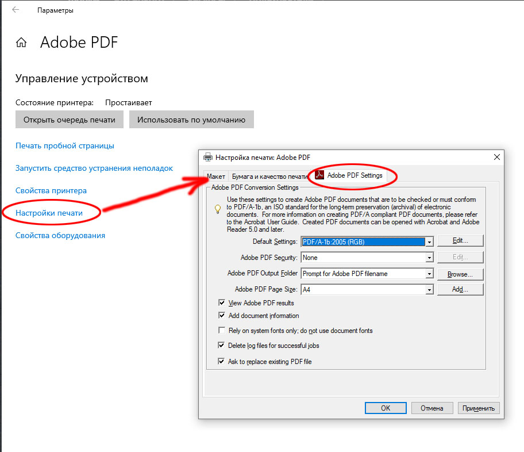Go back with the Settings back arrow
The image size is (524, 452).
pyautogui.click(x=16, y=10)
